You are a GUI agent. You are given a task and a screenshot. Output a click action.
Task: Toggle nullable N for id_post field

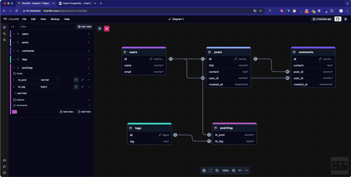point(76,80)
